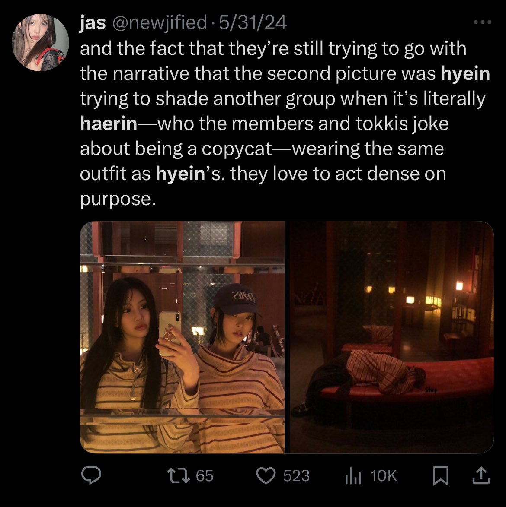Viewport: 506px width, 507px height.
Task: Share the tweet via upload arrow icon
Action: tap(481, 475)
